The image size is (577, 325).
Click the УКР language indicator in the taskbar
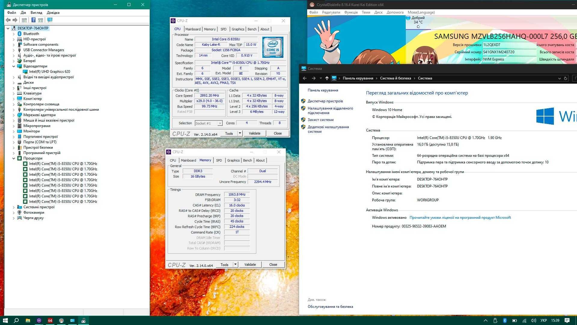[x=544, y=320]
